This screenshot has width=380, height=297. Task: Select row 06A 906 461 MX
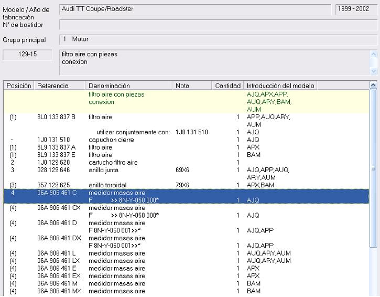[187, 291]
